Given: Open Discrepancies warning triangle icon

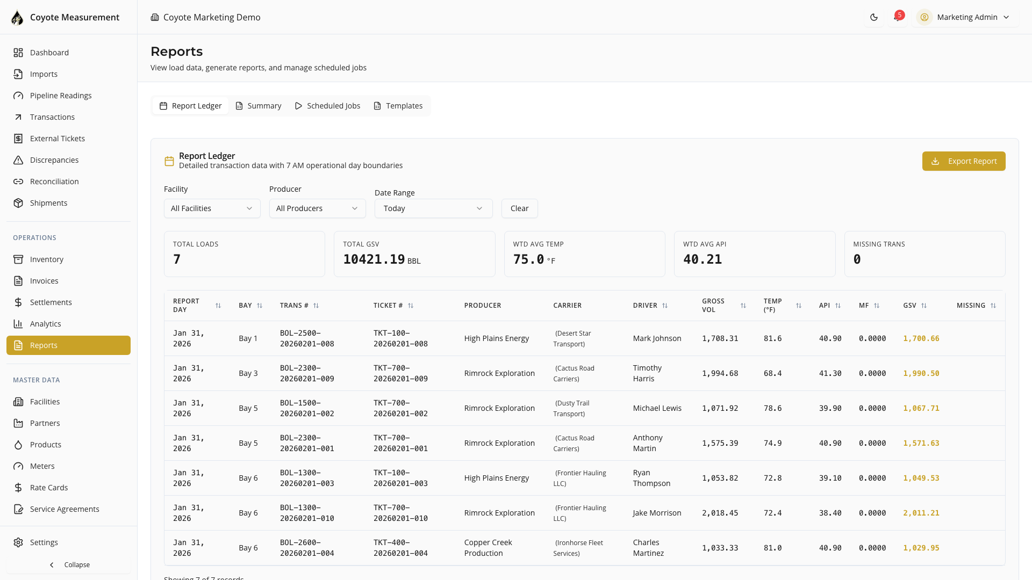Looking at the screenshot, I should tap(18, 160).
